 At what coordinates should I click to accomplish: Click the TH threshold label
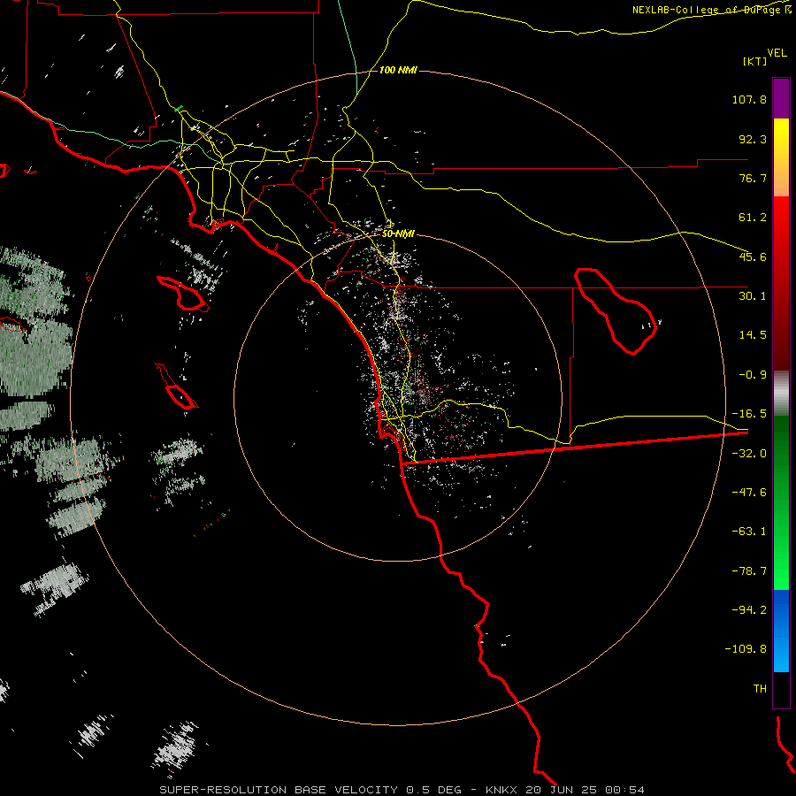coord(760,689)
